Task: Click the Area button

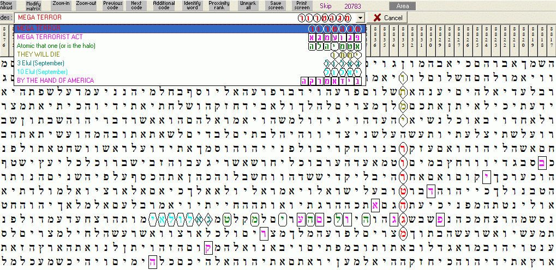Action: click(x=403, y=6)
